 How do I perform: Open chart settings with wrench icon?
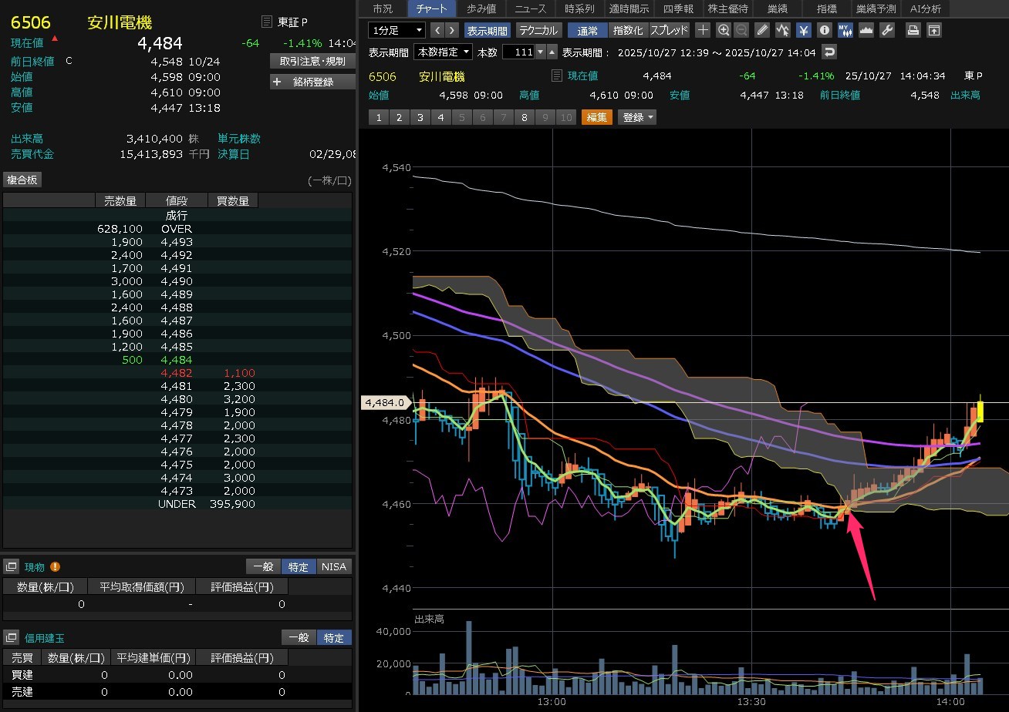pyautogui.click(x=886, y=30)
